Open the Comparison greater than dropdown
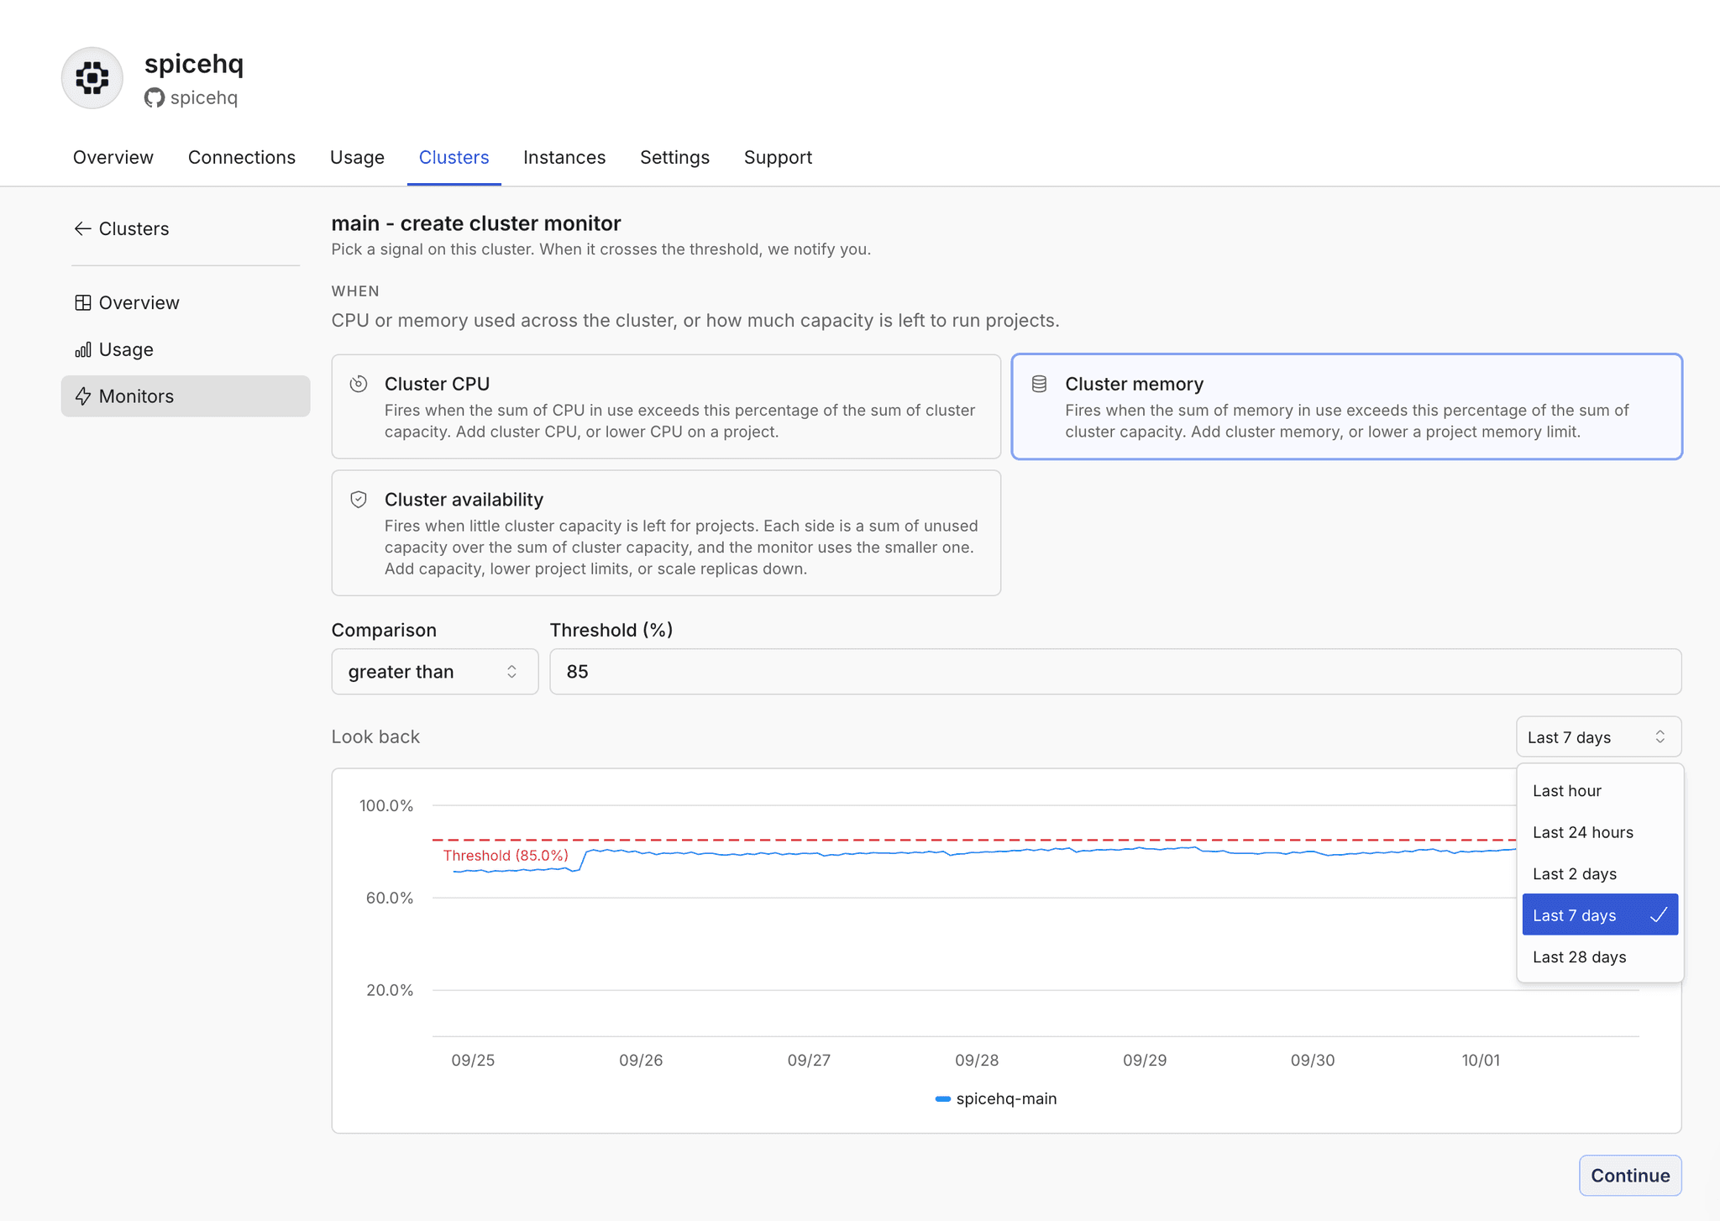Screen dimensions: 1720x1221 [x=435, y=672]
